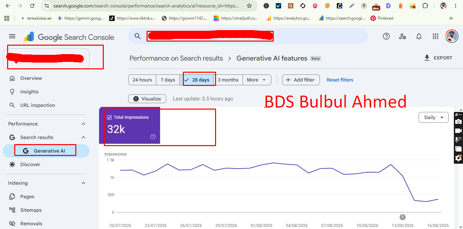Bookmark this page with the star icon

[x=249, y=6]
